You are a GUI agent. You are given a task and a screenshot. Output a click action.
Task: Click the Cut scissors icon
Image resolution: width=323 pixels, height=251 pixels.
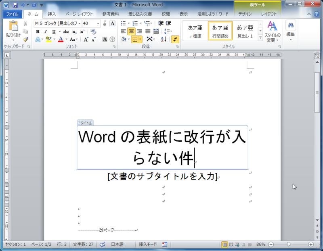25,24
